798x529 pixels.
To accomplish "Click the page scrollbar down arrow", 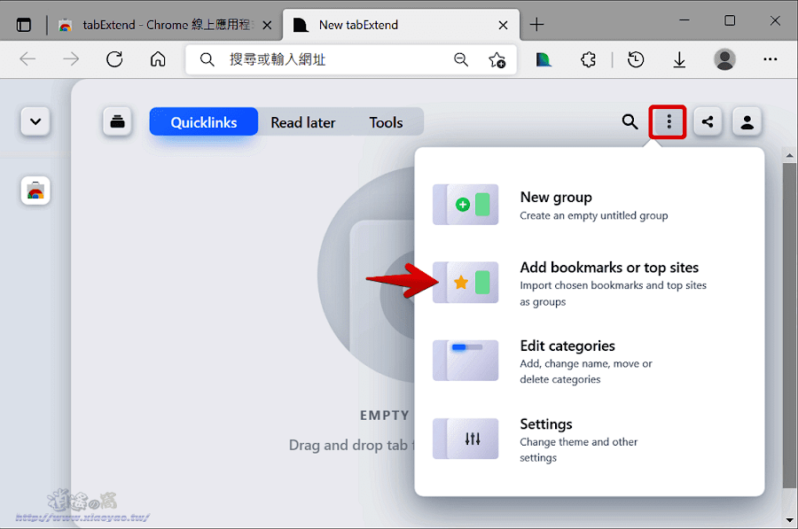I will coord(789,520).
